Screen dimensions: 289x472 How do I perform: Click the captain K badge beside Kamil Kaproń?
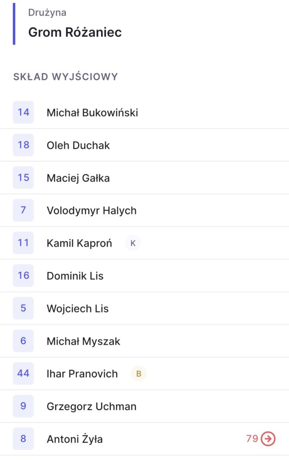tap(133, 243)
